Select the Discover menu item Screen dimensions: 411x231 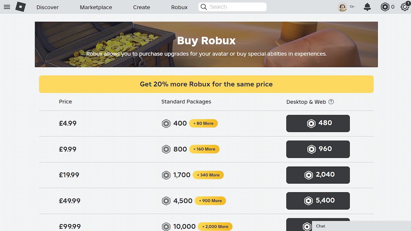tap(47, 7)
